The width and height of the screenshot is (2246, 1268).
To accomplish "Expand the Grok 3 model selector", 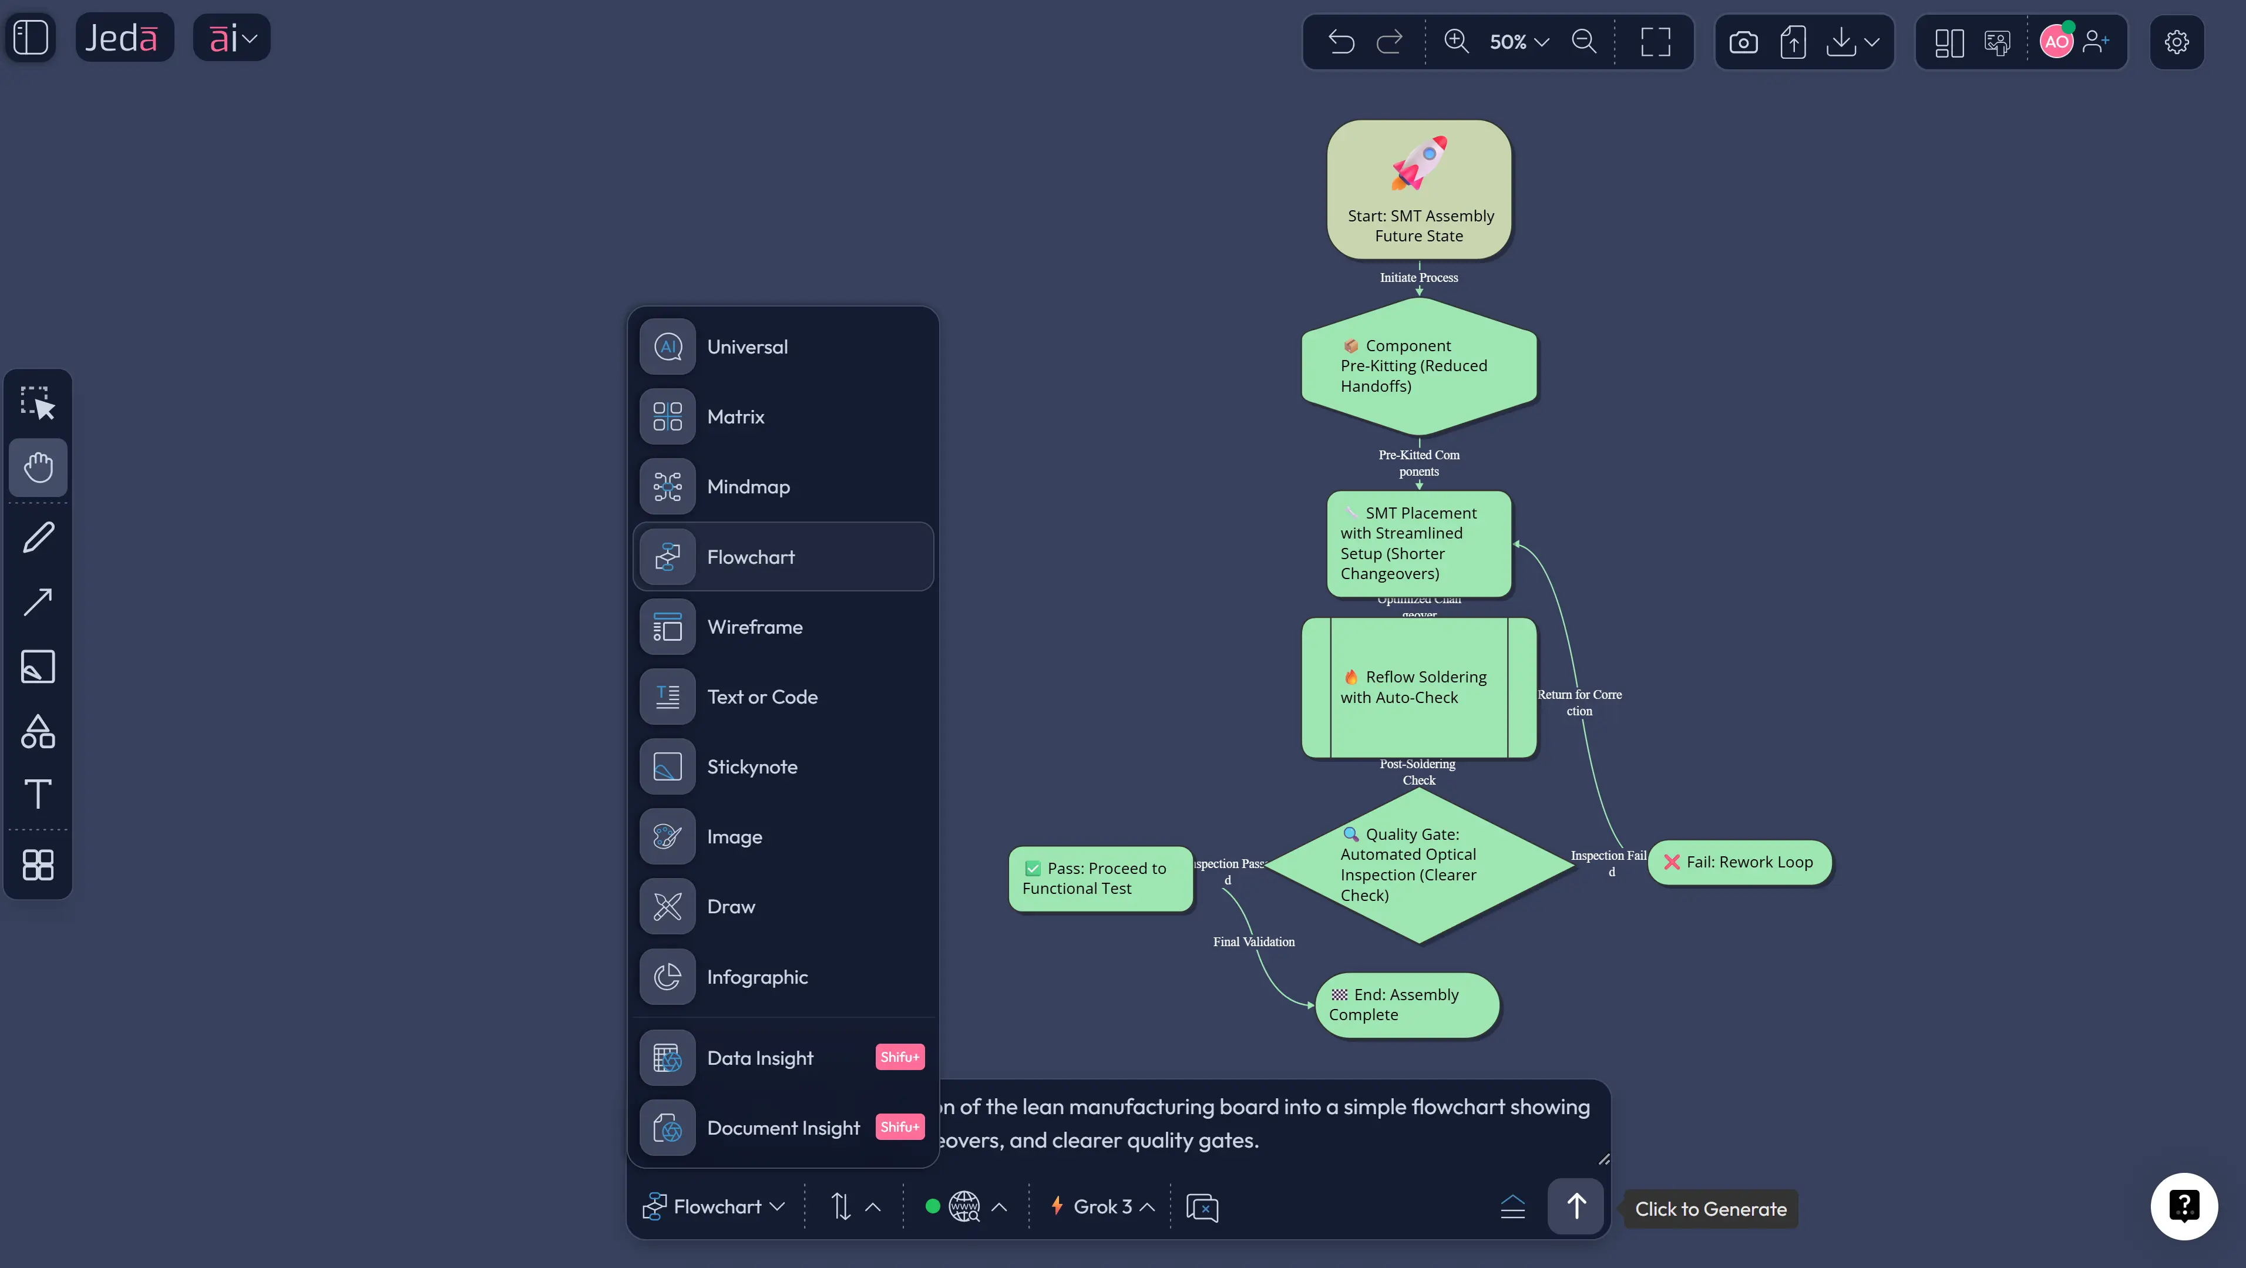I will coord(1103,1207).
